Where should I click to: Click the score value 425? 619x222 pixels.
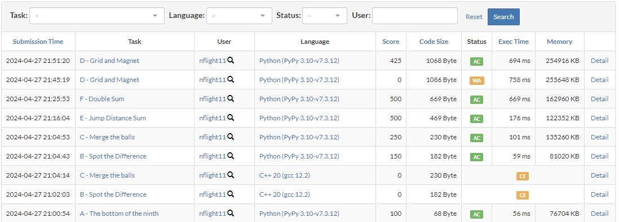tap(395, 61)
